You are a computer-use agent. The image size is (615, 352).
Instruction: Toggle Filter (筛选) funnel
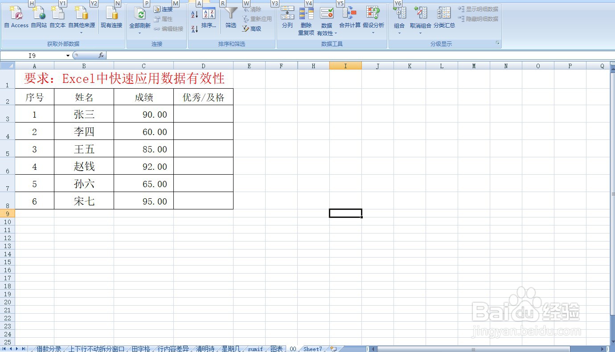(x=231, y=18)
